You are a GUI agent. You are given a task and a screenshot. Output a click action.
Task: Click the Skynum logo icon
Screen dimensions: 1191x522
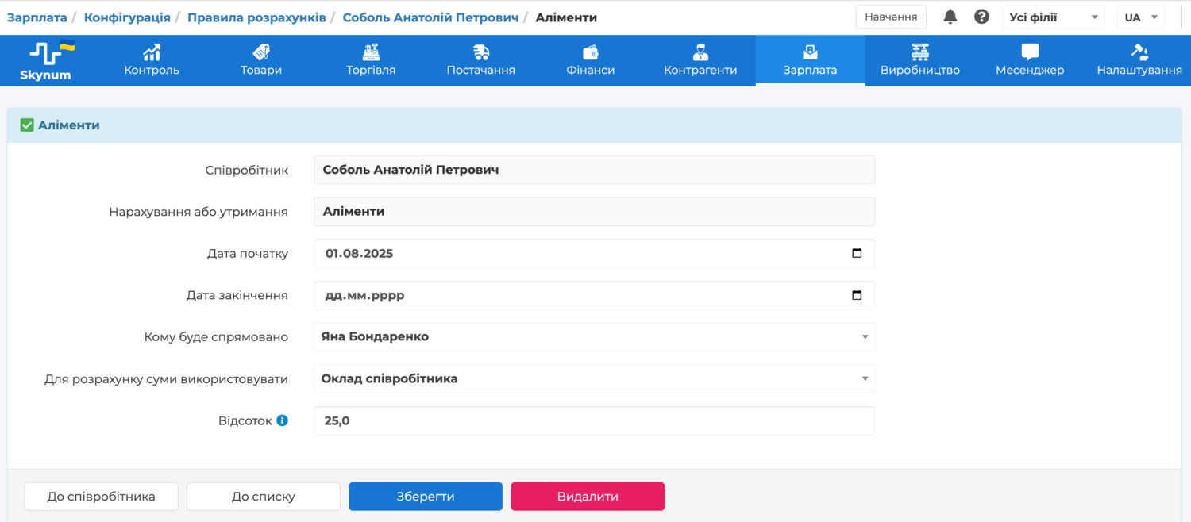pyautogui.click(x=46, y=60)
